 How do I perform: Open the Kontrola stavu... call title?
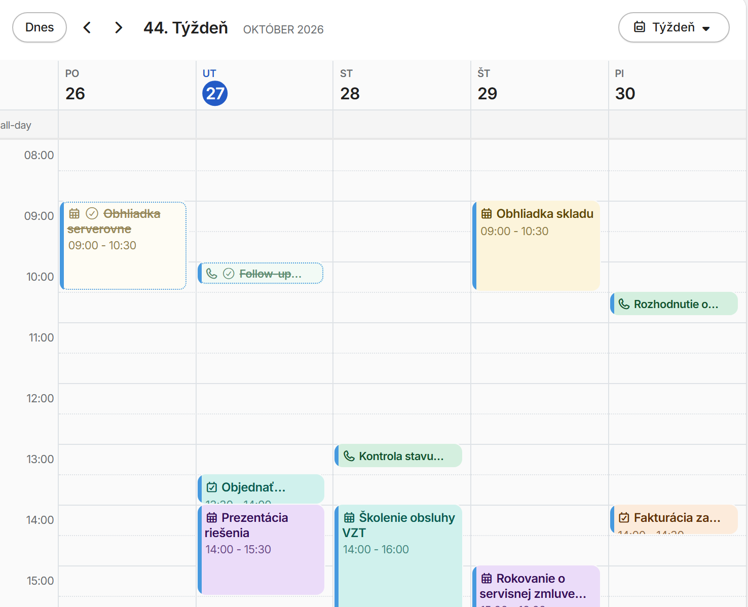click(x=401, y=456)
